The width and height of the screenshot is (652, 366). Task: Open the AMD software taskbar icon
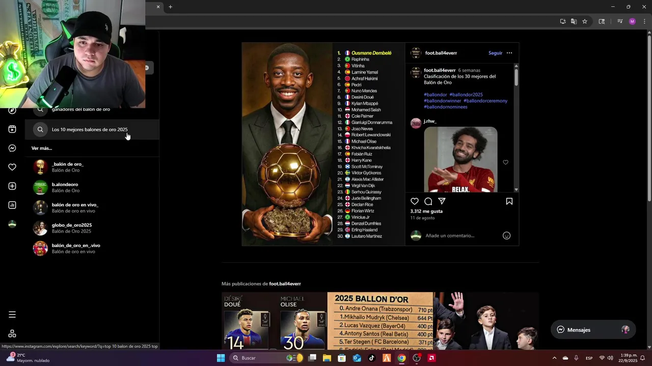431,358
